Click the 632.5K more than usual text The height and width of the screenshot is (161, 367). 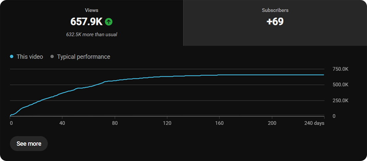(x=92, y=35)
